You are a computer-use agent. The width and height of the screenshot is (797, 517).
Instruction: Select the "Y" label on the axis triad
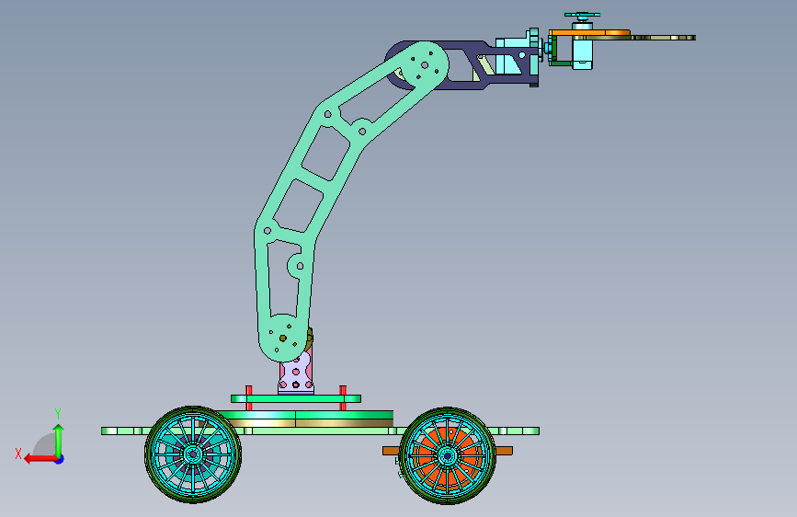[x=58, y=414]
